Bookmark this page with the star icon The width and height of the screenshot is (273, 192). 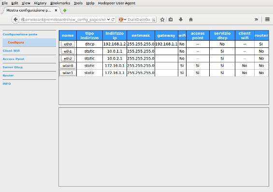162,19
